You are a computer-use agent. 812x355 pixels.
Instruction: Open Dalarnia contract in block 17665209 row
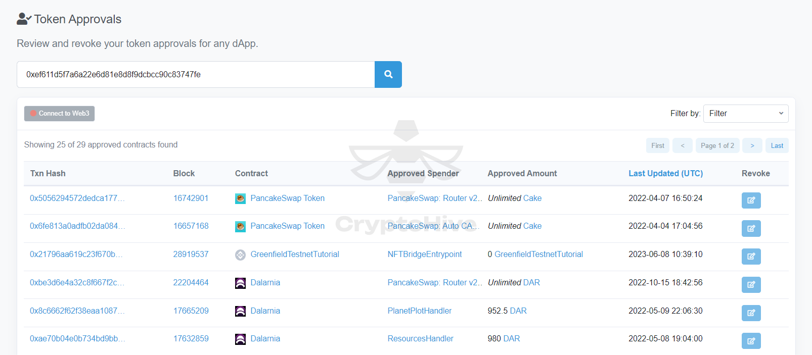(x=265, y=311)
